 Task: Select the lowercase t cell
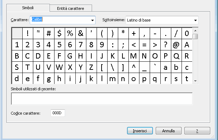[x=187, y=79]
